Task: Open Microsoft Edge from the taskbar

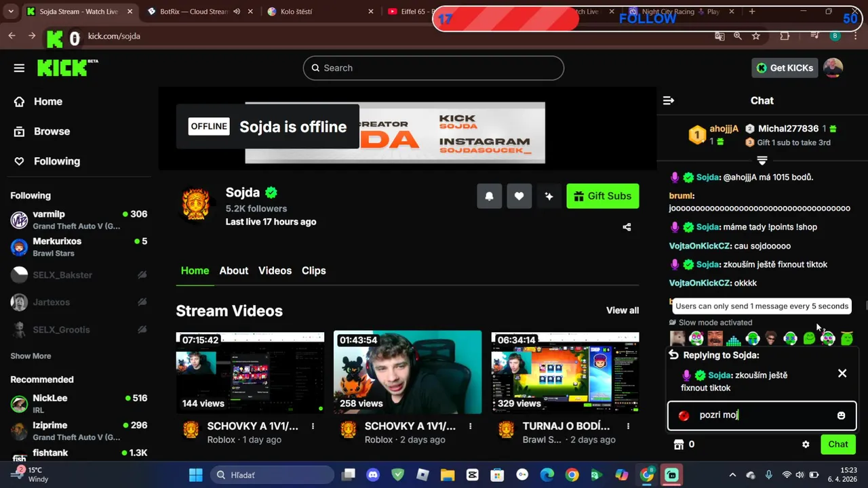Action: point(547,475)
